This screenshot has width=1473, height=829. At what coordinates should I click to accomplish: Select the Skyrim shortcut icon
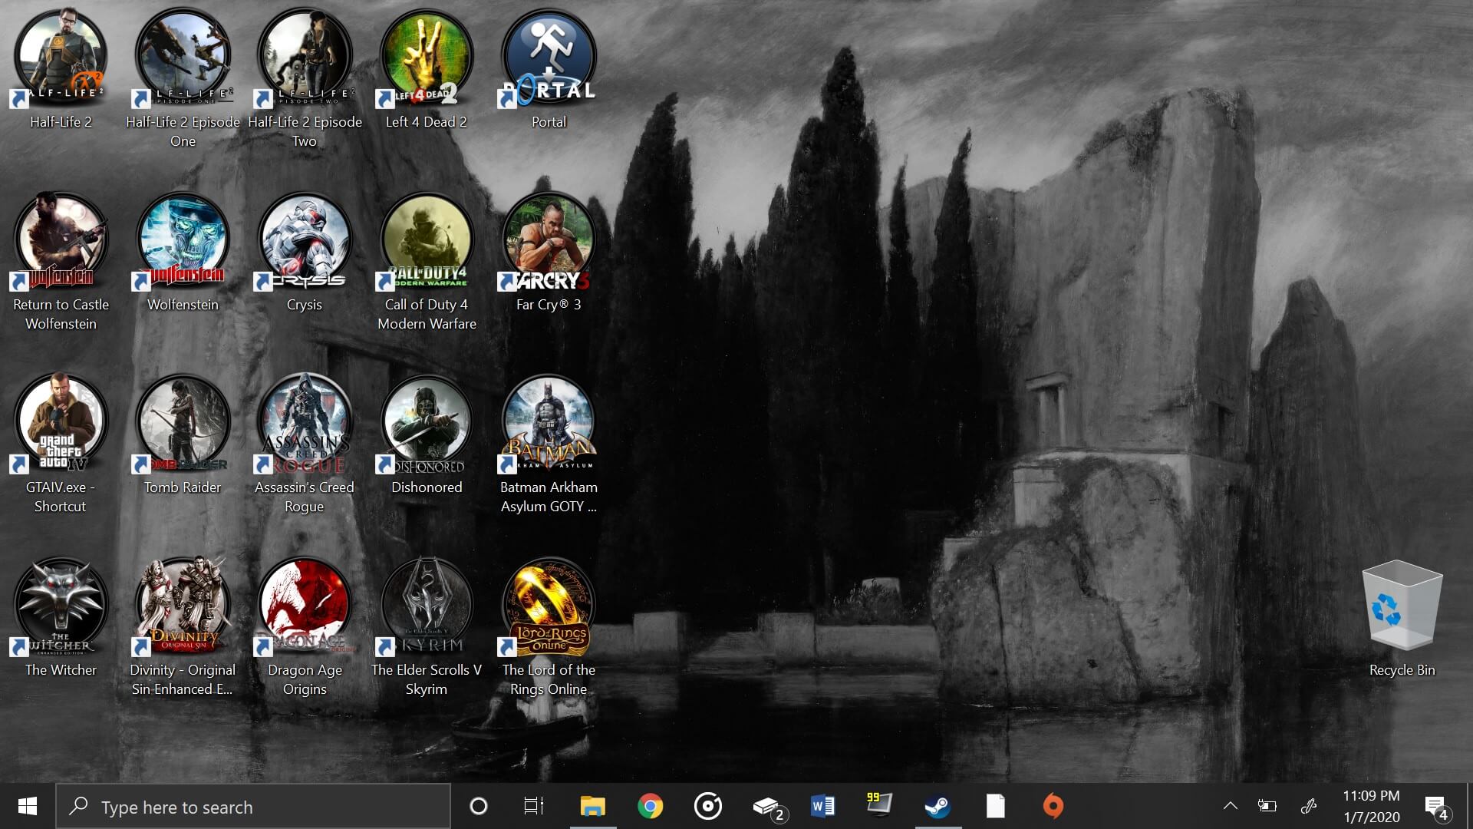click(427, 626)
